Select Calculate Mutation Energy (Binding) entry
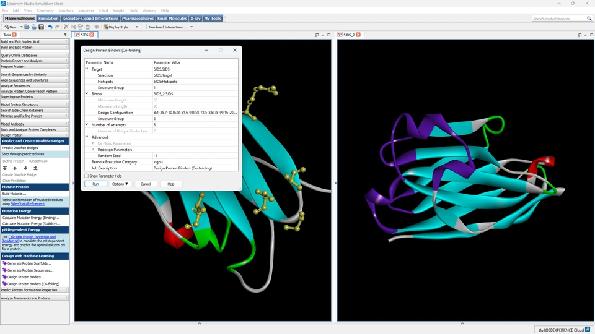 [31, 218]
